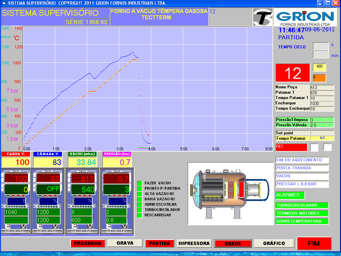The width and height of the screenshot is (341, 256).
Task: Select the SOBRETEMPERATURA alarm indicator
Action: point(302,221)
